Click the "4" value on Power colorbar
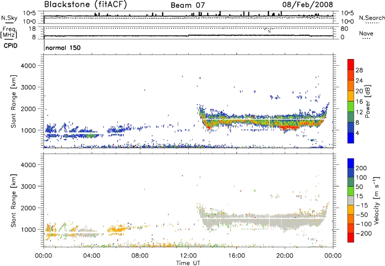This screenshot has height=266, width=385. pyautogui.click(x=357, y=133)
